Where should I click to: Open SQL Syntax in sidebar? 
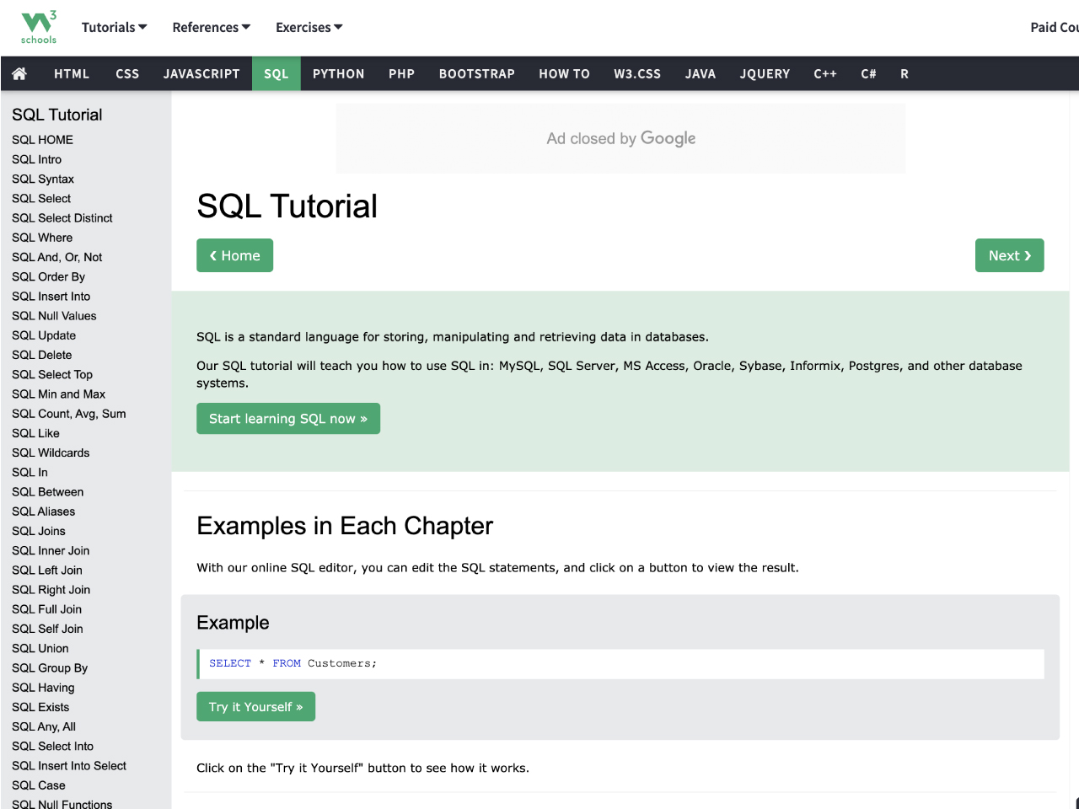click(43, 179)
